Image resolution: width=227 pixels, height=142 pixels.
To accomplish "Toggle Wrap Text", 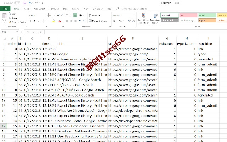I will [95, 15].
